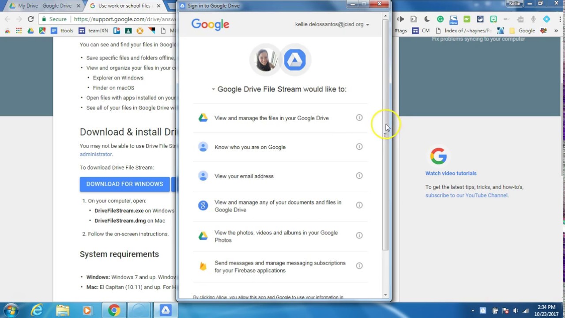The width and height of the screenshot is (565, 318).
Task: Open File Explorer from the taskbar
Action: click(x=62, y=310)
